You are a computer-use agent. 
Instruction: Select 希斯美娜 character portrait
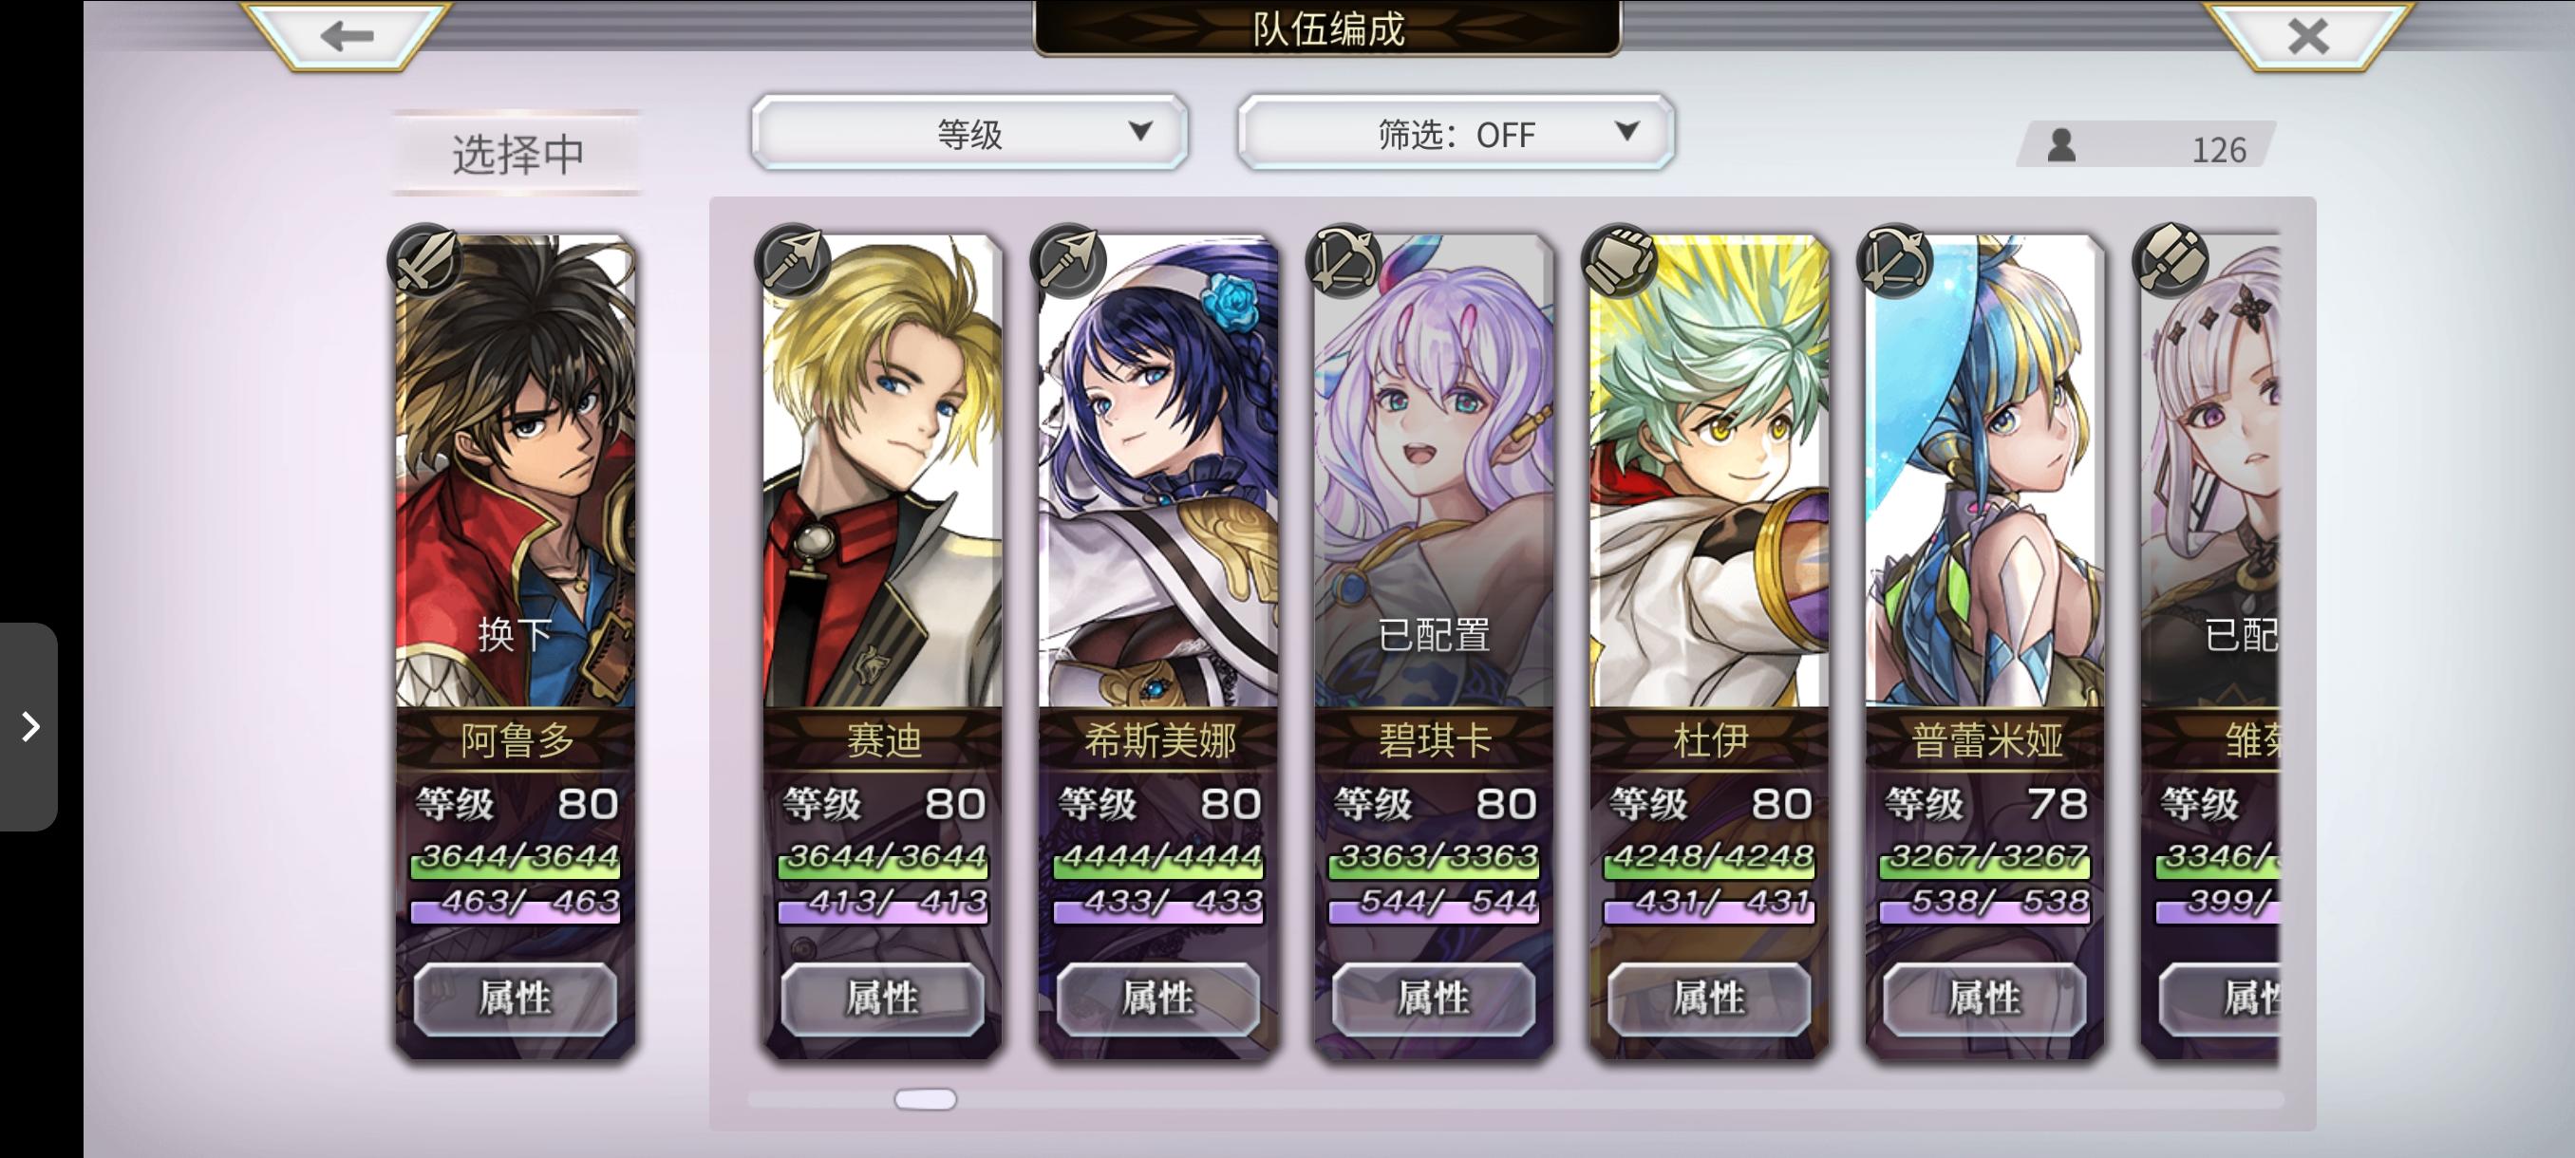[x=1157, y=472]
